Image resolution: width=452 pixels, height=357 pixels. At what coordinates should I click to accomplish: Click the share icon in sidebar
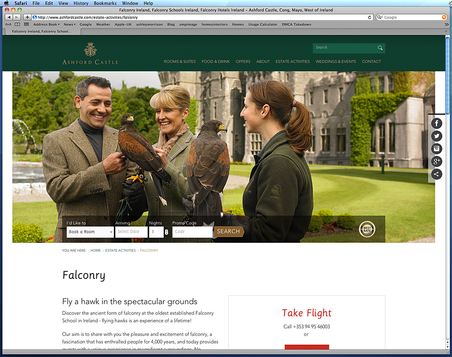coord(436,174)
